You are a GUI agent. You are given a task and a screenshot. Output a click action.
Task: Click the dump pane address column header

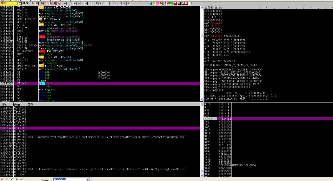[6, 104]
